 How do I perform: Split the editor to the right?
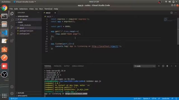coord(171,13)
